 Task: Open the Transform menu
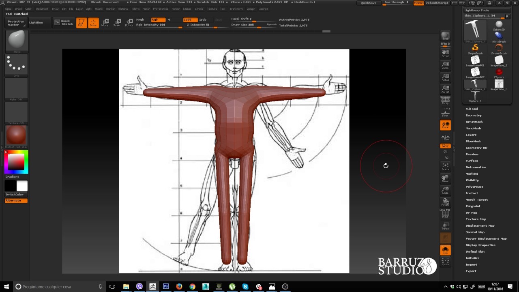click(236, 9)
